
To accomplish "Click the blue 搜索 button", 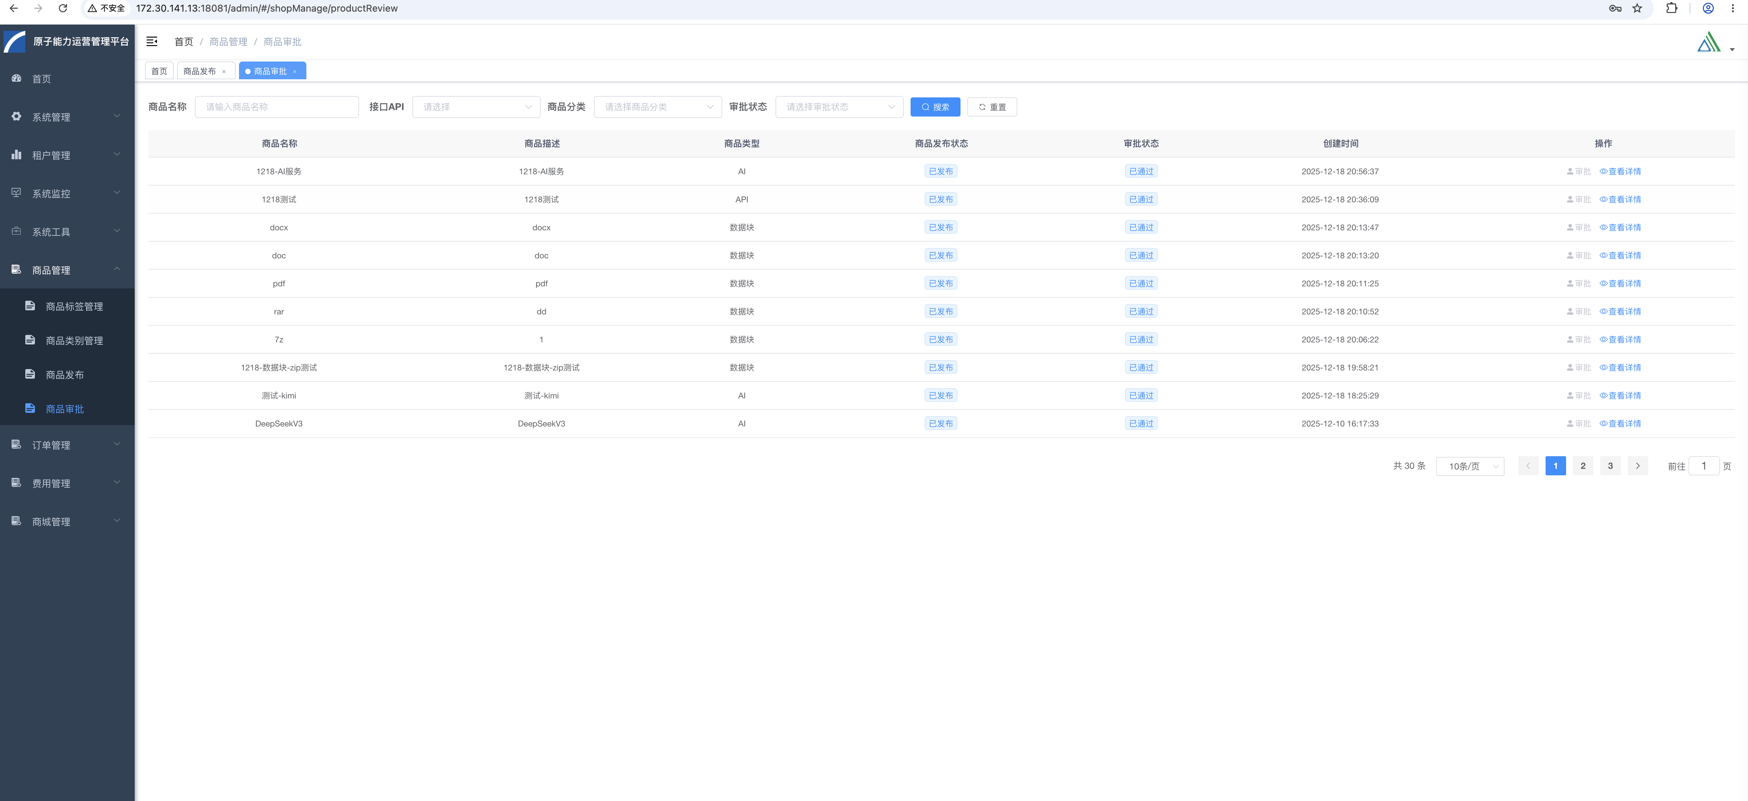I will (x=935, y=107).
